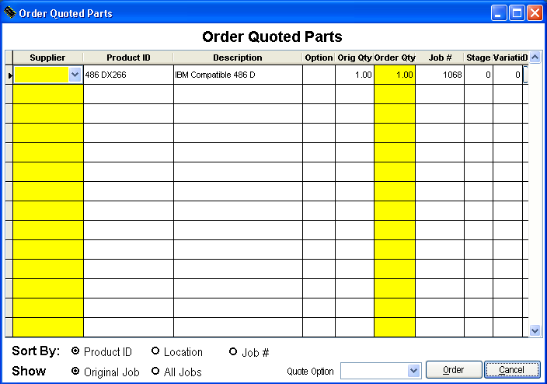547x384 pixels.
Task: Click the Order Qty column header
Action: coord(395,58)
